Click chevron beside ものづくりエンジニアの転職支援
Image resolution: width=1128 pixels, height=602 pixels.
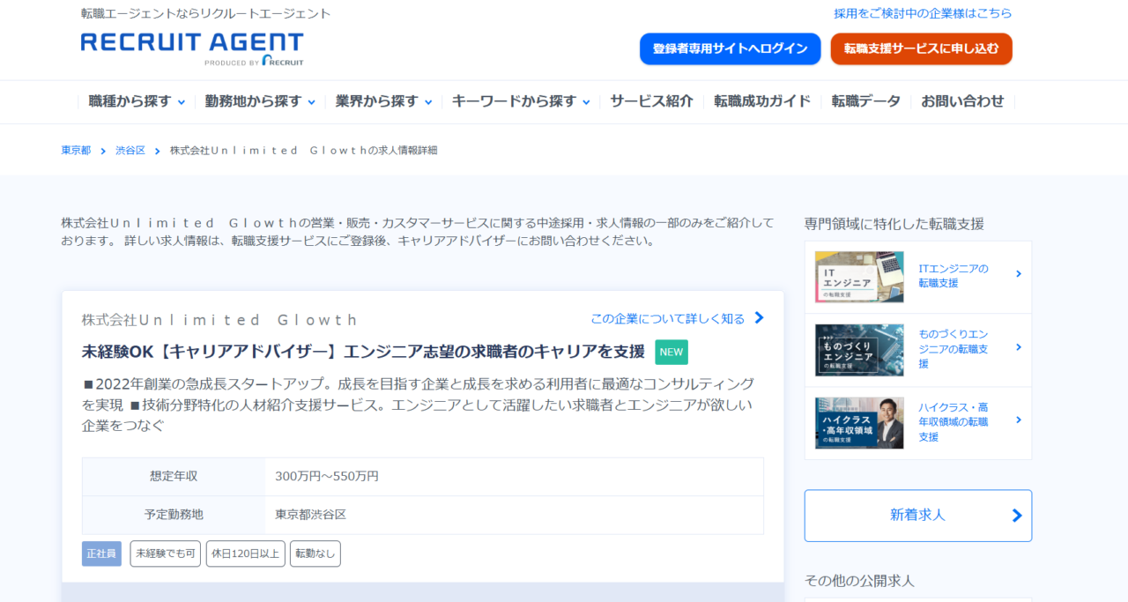tap(1019, 347)
